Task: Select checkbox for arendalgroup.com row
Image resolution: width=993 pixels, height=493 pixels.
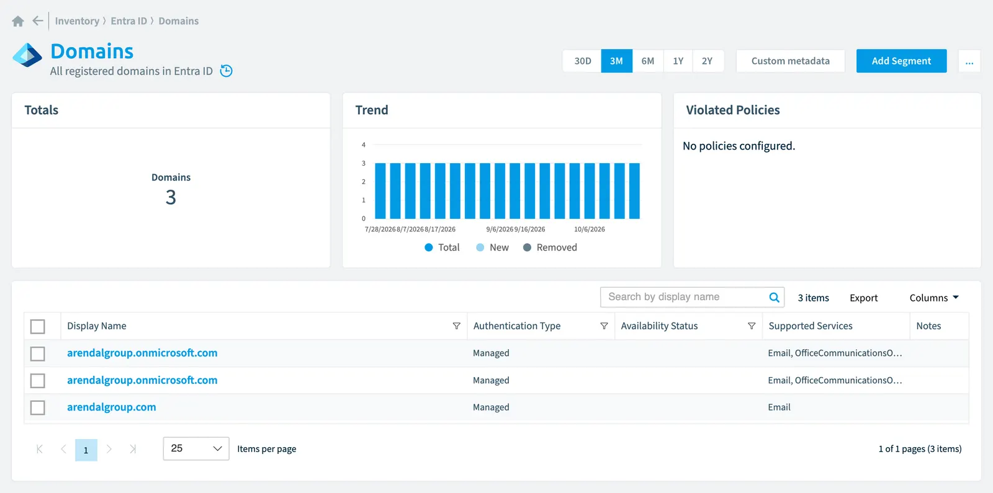Action: click(x=38, y=407)
